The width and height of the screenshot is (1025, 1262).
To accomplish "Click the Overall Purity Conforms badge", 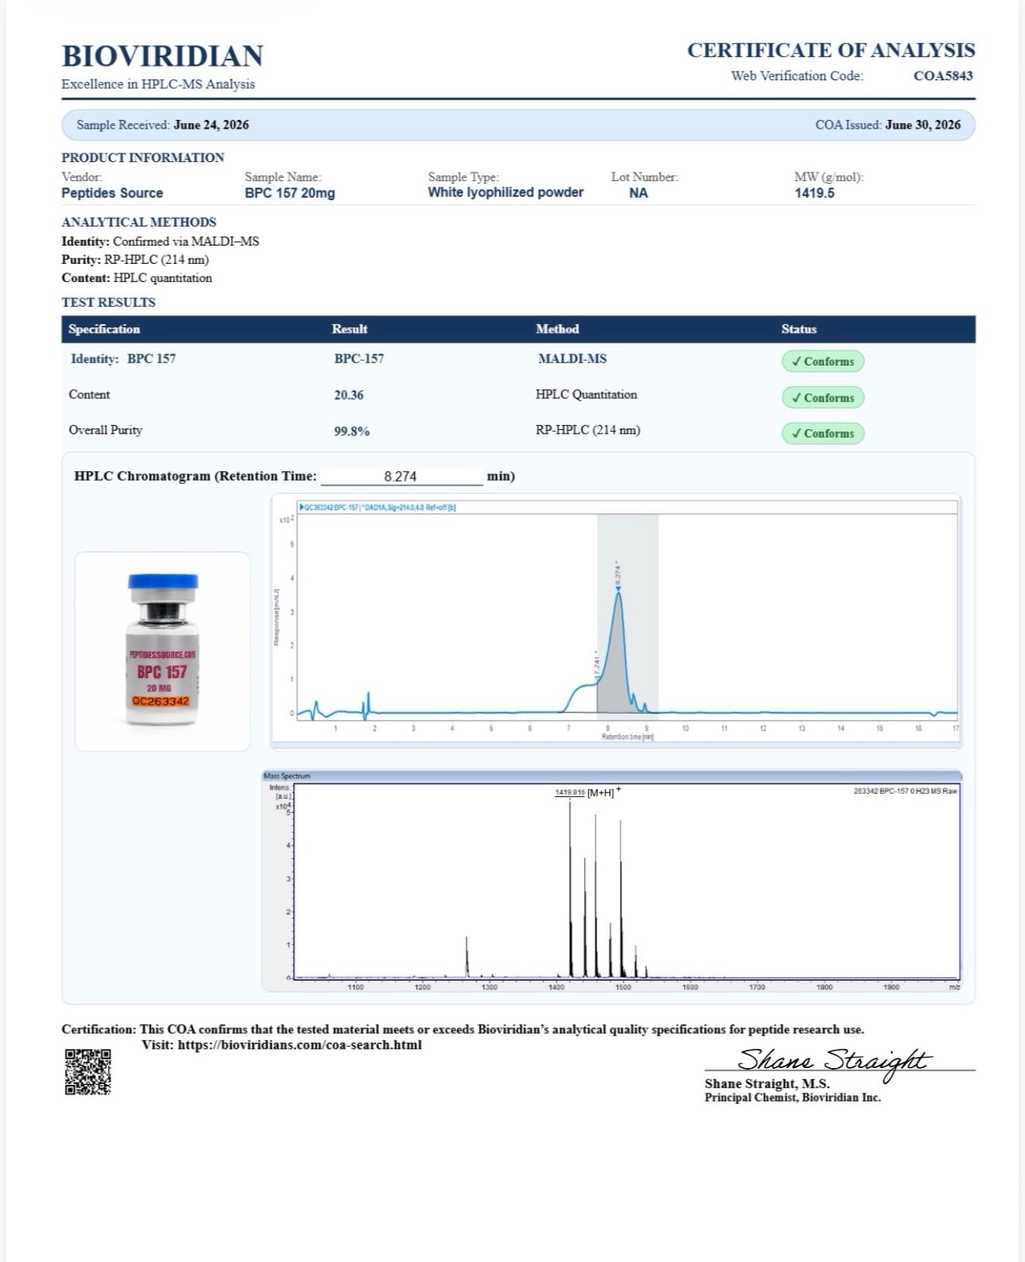I will click(822, 433).
